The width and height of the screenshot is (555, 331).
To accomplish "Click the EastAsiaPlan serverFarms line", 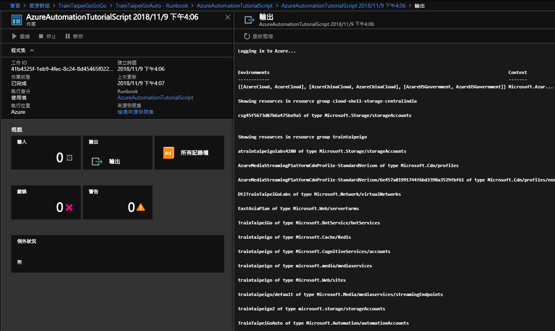I will pyautogui.click(x=298, y=208).
